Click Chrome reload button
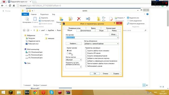This screenshot has height=95, width=169. (10, 6)
